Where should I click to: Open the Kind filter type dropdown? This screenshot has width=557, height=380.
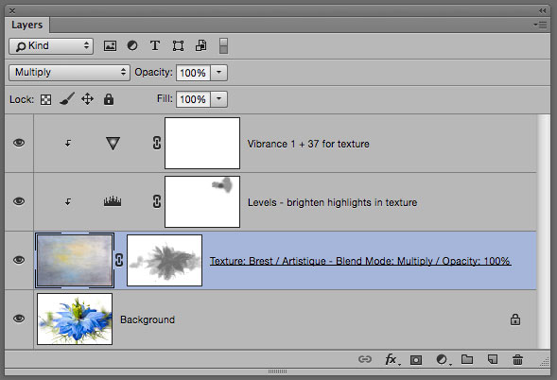point(51,46)
